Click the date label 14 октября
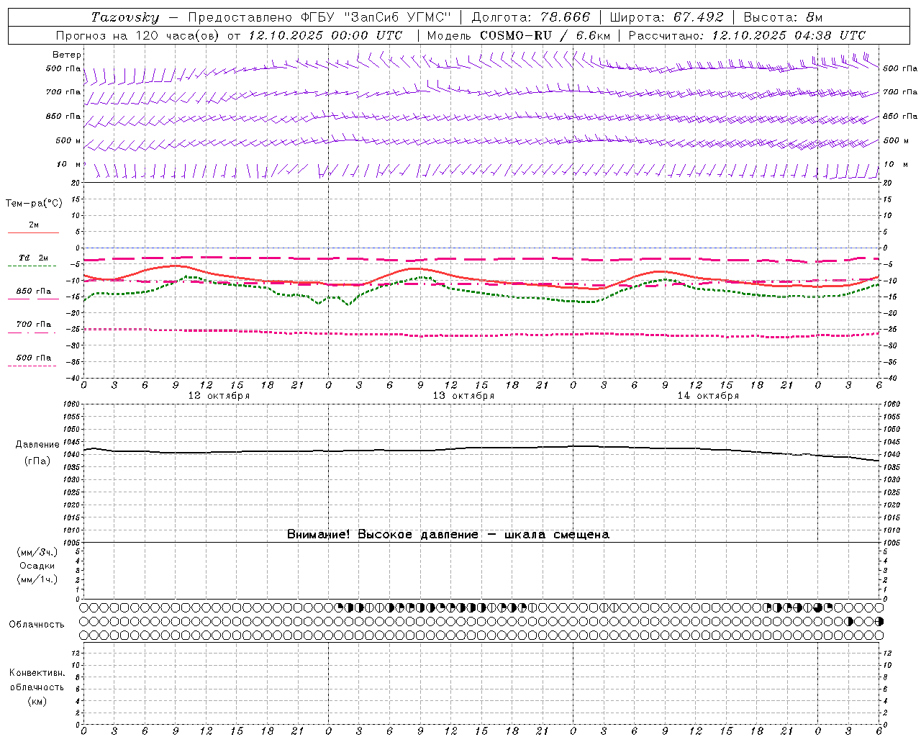 (708, 396)
